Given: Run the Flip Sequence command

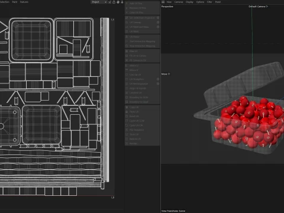Looking at the screenshot, I should (142, 130).
